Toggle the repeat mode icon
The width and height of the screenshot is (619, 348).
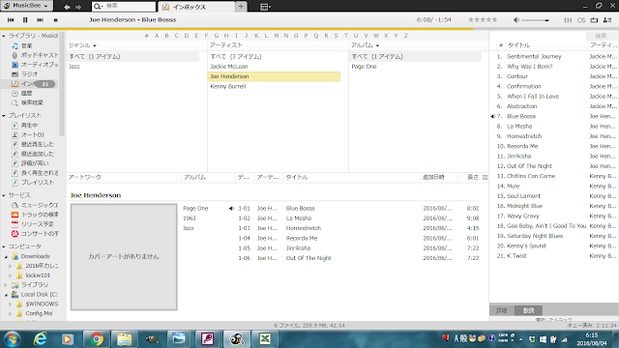coord(594,20)
